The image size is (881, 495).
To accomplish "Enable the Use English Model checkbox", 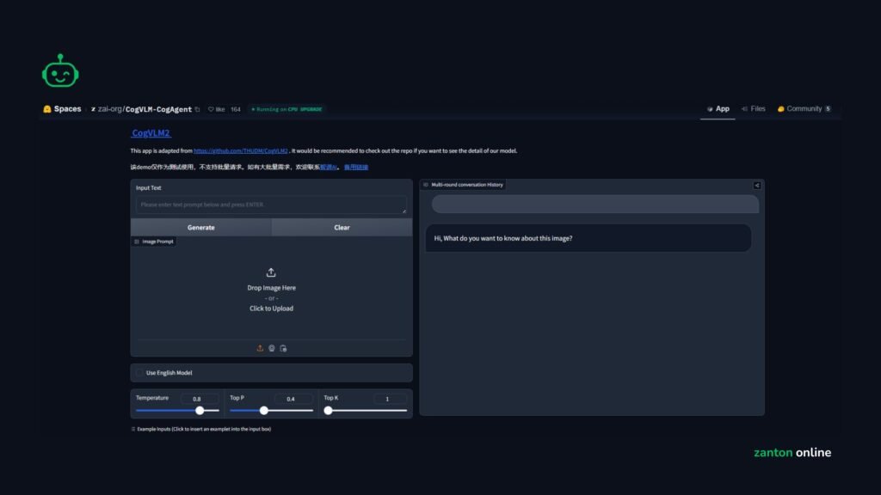I will tap(139, 373).
